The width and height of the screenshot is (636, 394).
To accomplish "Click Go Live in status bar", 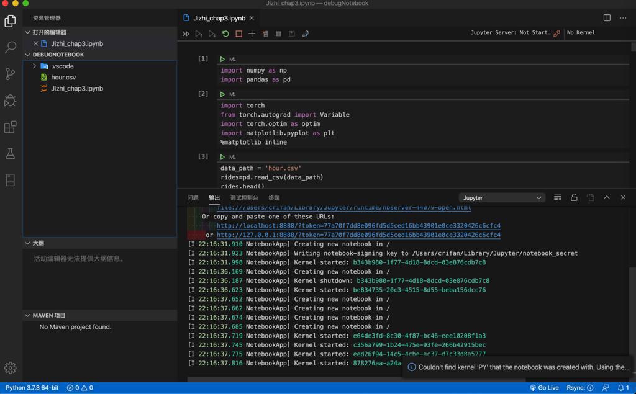I will 544,388.
